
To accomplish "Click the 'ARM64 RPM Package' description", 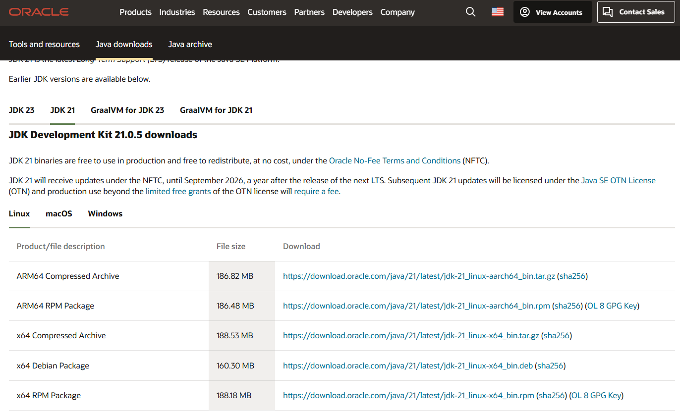I will pos(56,306).
